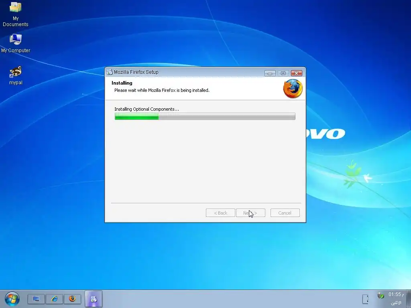The image size is (411, 308).
Task: Launch Firefox from the taskbar quick launch
Action: (x=72, y=299)
